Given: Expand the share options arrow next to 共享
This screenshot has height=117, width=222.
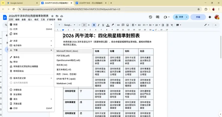Looking at the screenshot, I should [187, 17].
